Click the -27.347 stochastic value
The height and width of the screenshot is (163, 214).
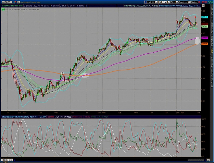point(43,117)
